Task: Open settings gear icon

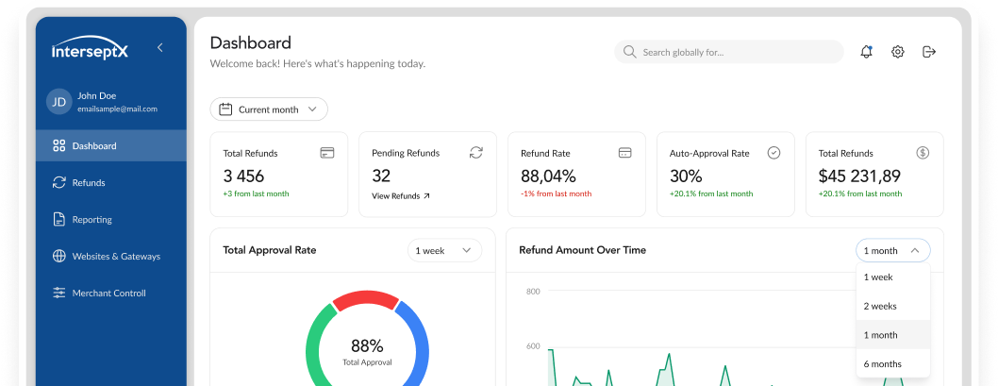Action: (x=897, y=52)
